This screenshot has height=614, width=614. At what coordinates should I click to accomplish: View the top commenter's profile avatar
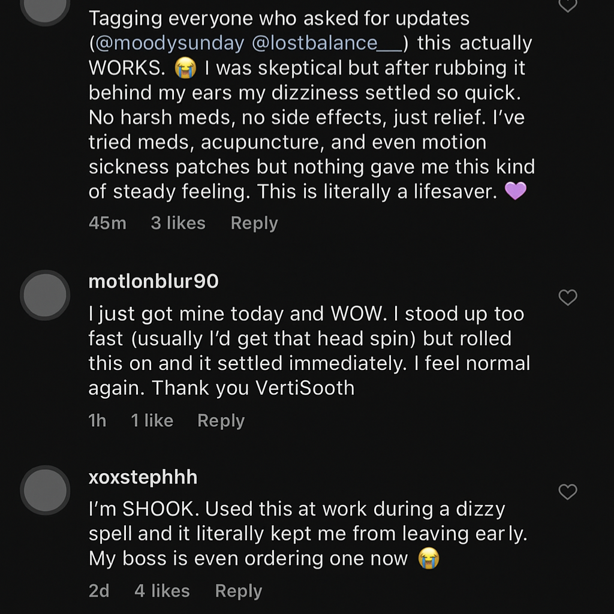pos(45,6)
